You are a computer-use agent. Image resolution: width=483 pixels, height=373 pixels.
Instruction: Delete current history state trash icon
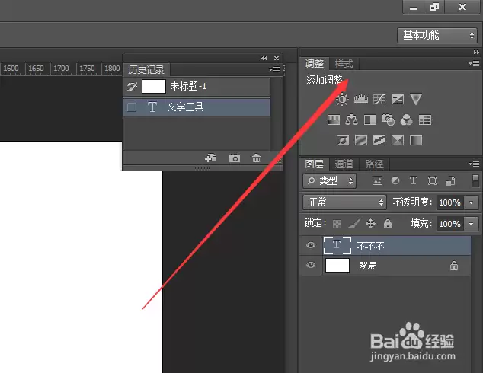[256, 158]
